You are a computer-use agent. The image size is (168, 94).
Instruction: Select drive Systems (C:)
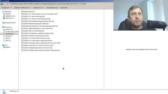[x=9, y=30]
